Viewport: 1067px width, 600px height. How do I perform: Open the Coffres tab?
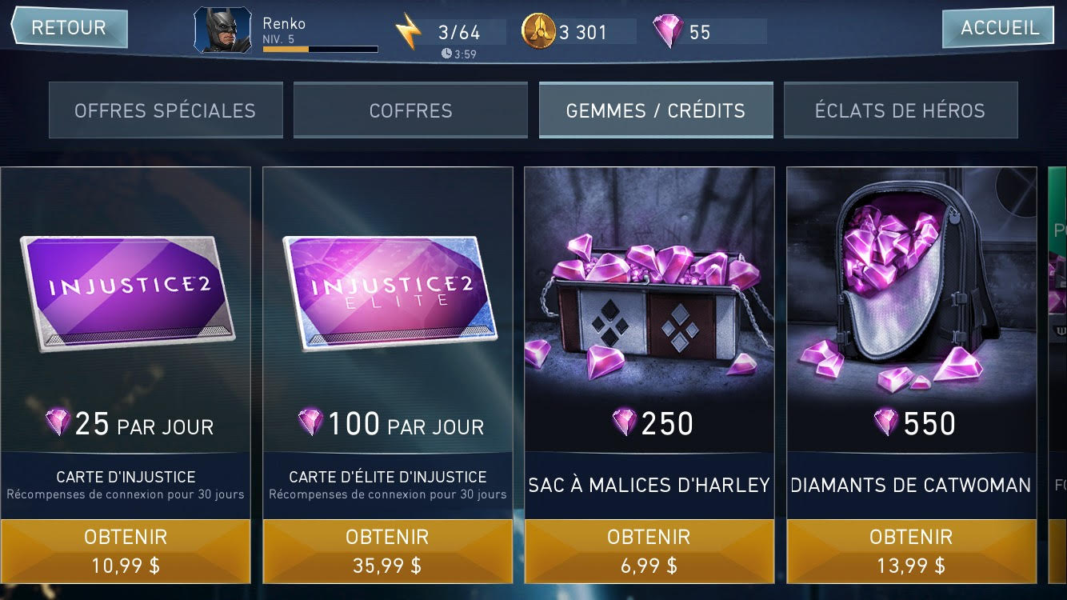pyautogui.click(x=410, y=110)
